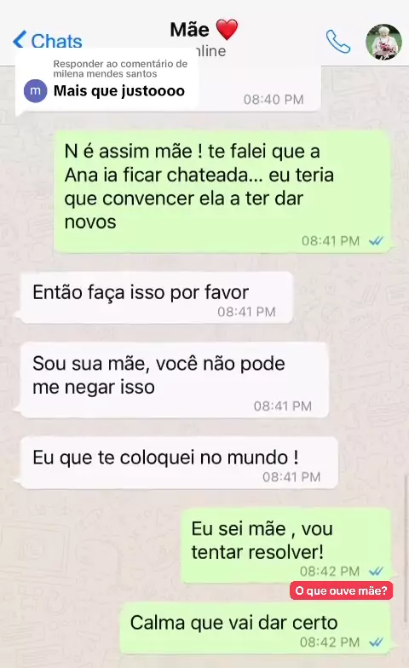Screen dimensions: 409x668
Task: Select the 'Eu sei mãe, vou tentar resolver' bubble
Action: (285, 545)
